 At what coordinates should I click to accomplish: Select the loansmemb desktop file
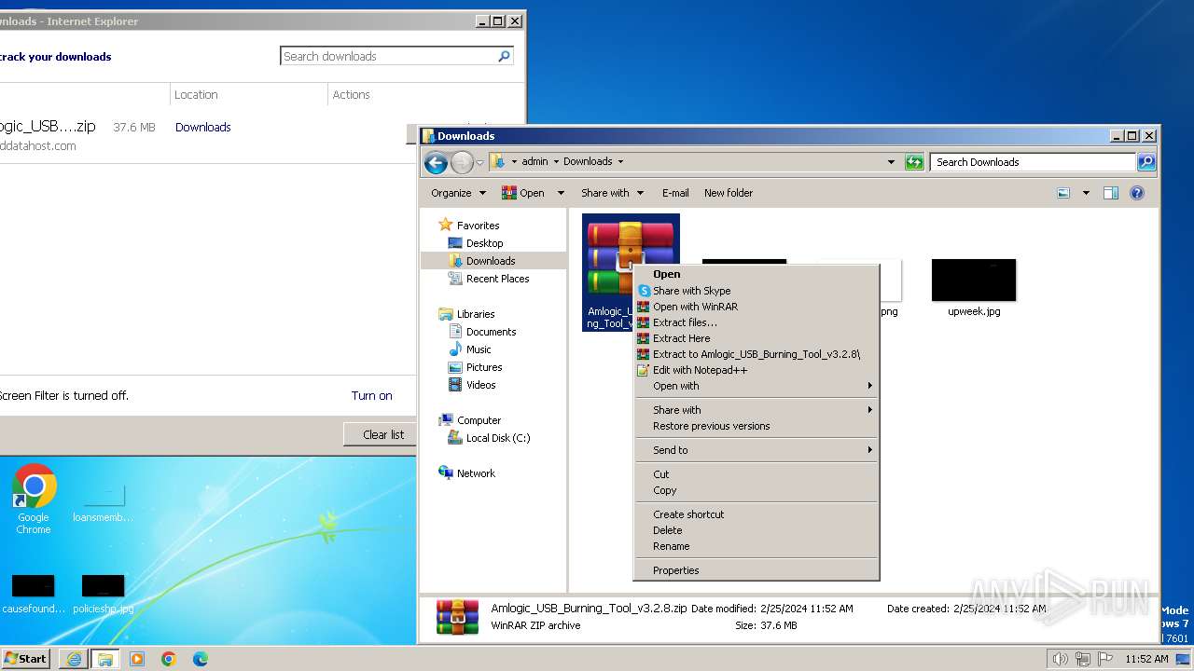[103, 503]
